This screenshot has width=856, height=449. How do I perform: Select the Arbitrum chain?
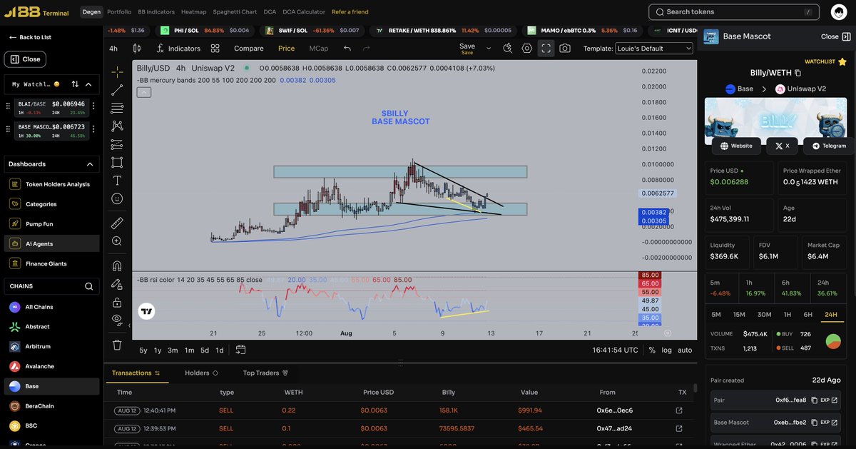pyautogui.click(x=51, y=346)
